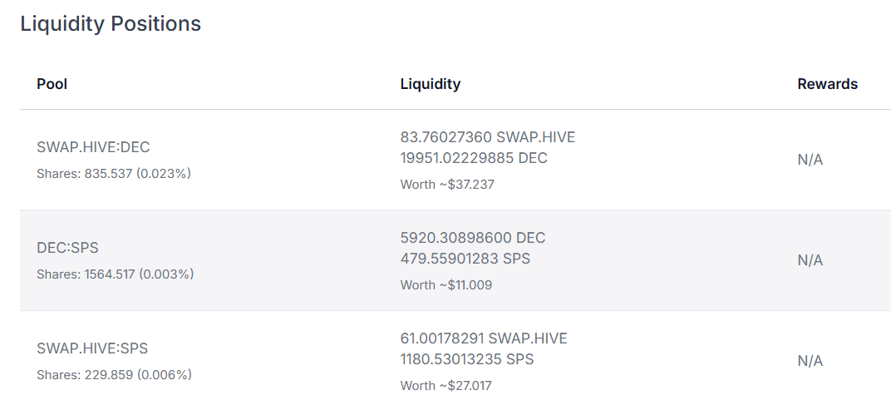Open the SWAP.HIVE:SPS pool

pyautogui.click(x=92, y=348)
